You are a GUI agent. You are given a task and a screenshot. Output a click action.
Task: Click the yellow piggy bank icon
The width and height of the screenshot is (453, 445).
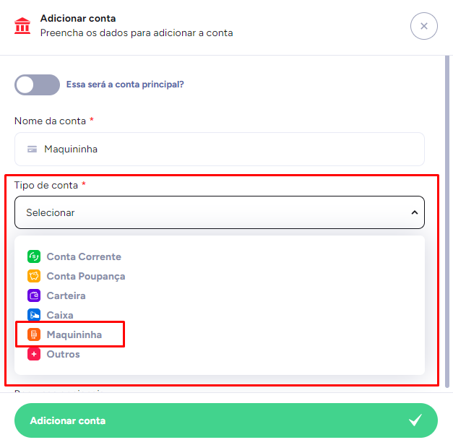tap(33, 276)
